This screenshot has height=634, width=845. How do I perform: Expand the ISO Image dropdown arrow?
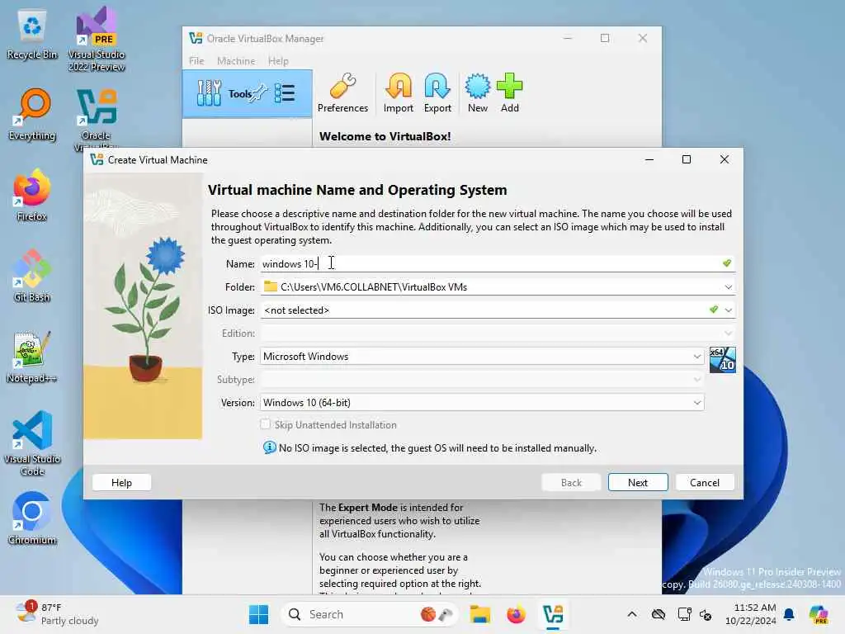(728, 310)
